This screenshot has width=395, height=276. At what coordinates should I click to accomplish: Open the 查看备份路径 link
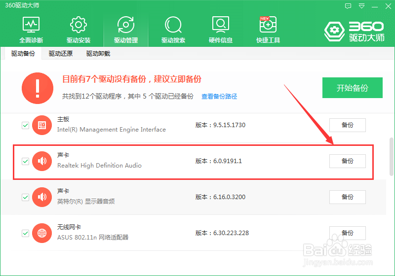pyautogui.click(x=219, y=96)
